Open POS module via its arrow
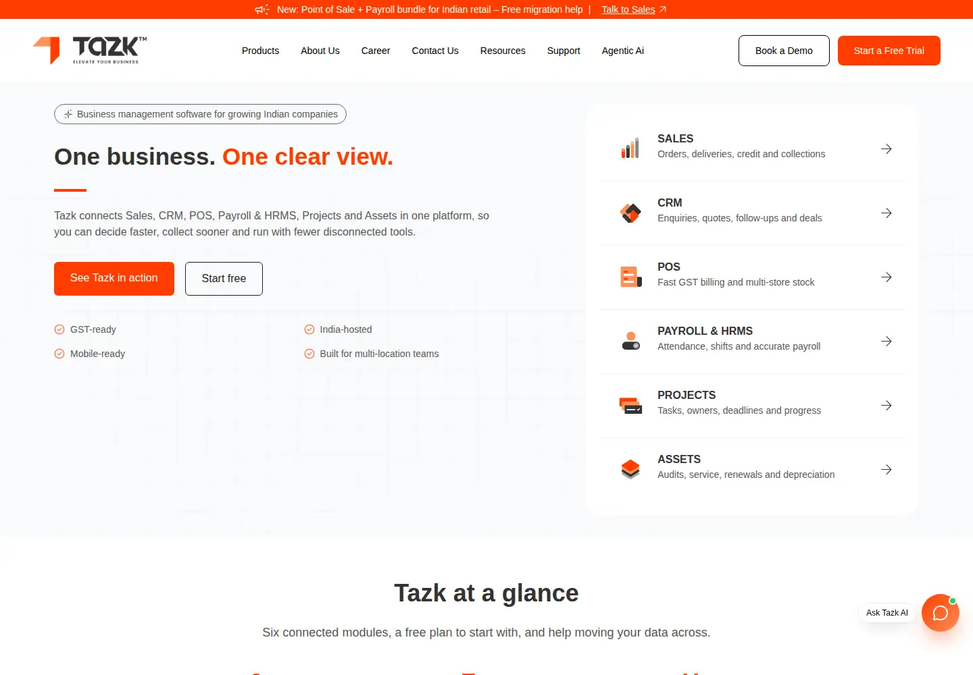 click(887, 277)
